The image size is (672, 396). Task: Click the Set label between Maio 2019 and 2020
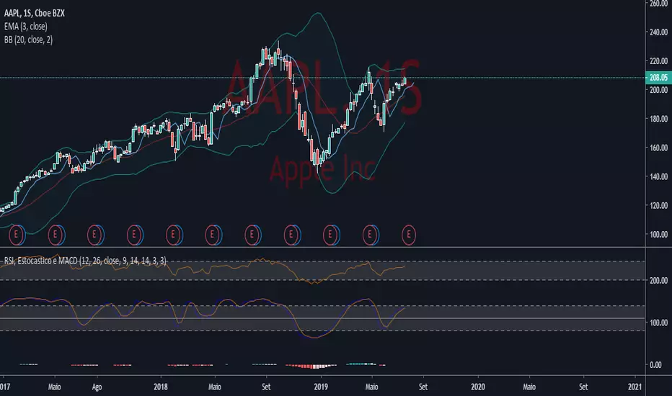pos(423,387)
